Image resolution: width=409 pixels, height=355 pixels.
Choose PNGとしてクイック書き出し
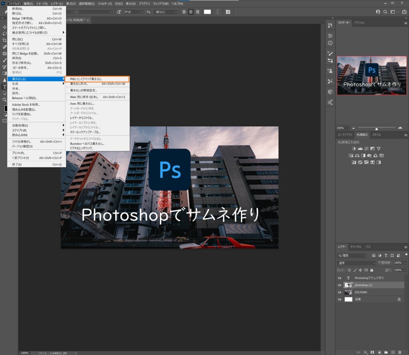[97, 79]
